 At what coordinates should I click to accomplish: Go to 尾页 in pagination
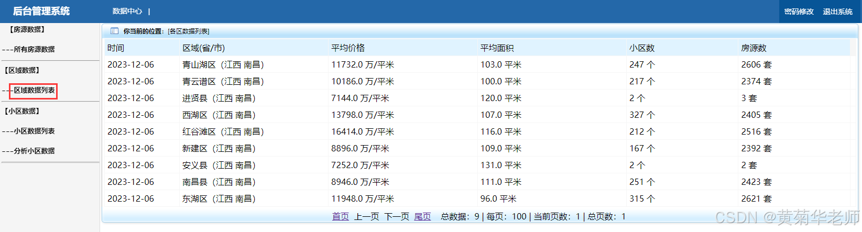point(422,216)
